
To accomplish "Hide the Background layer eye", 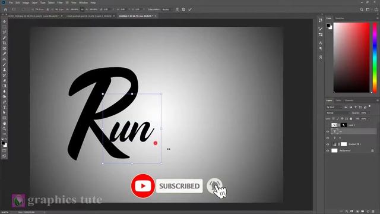I will pyautogui.click(x=328, y=150).
